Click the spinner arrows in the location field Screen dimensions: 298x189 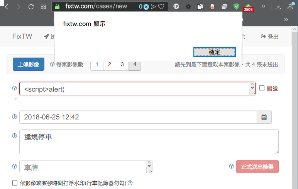point(252,86)
